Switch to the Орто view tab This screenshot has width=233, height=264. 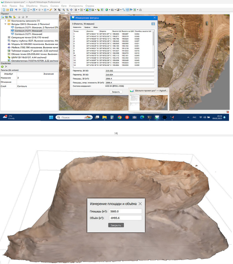click(x=69, y=13)
